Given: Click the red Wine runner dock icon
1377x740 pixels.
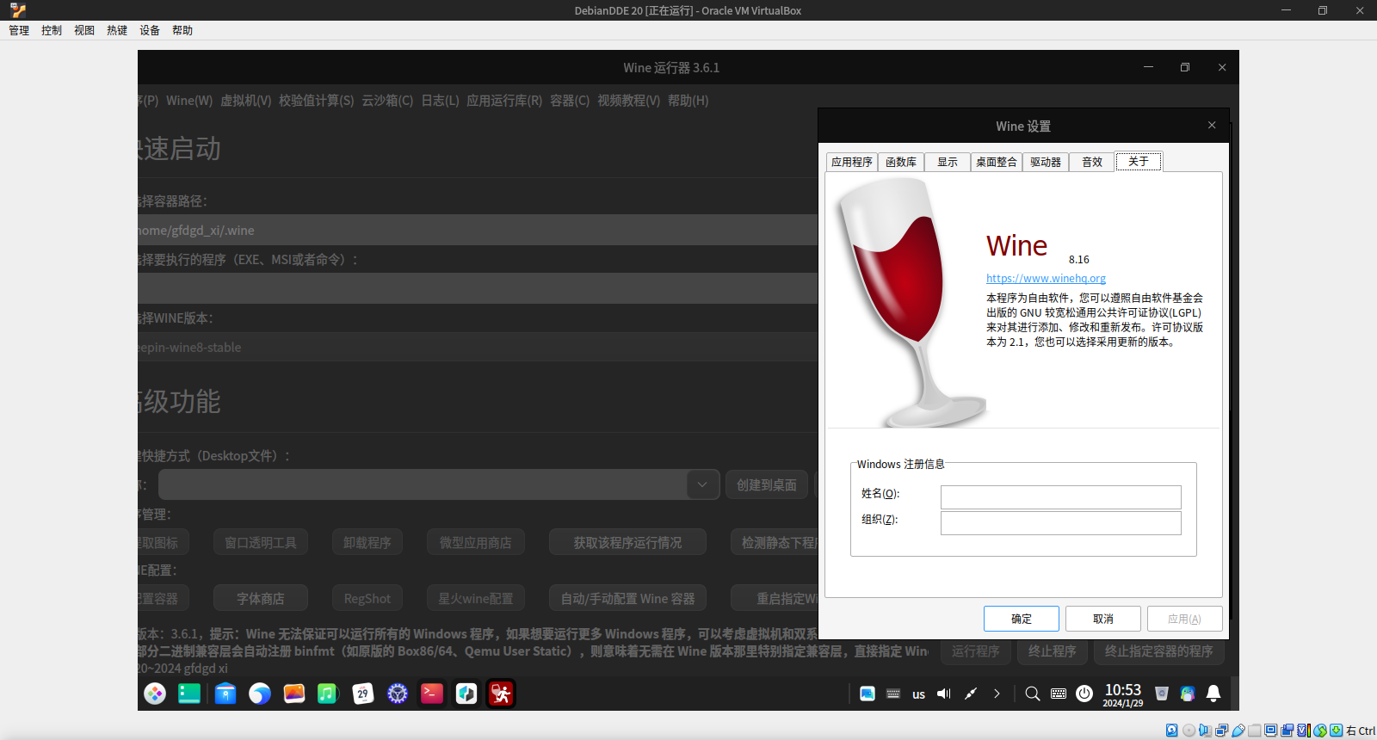Looking at the screenshot, I should pyautogui.click(x=501, y=694).
